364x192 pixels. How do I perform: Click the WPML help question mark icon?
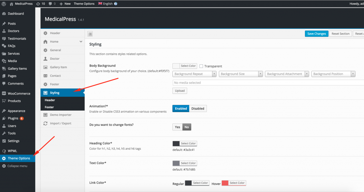point(116,4)
